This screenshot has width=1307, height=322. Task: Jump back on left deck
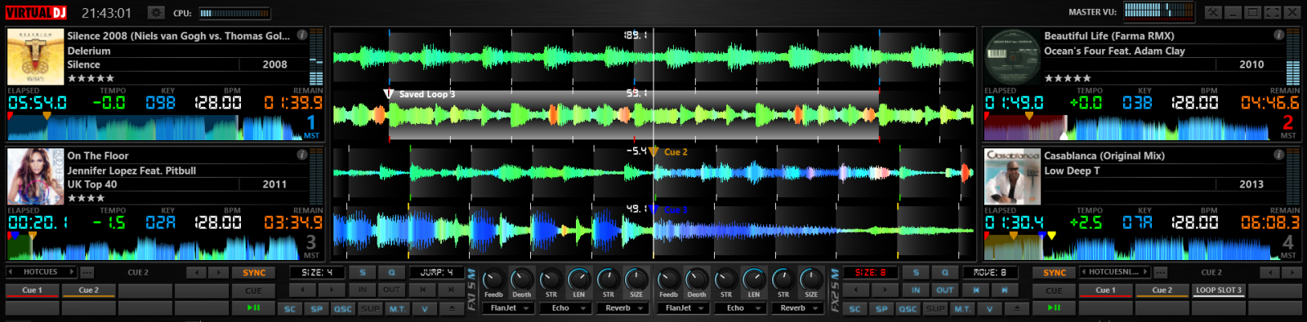(x=422, y=289)
